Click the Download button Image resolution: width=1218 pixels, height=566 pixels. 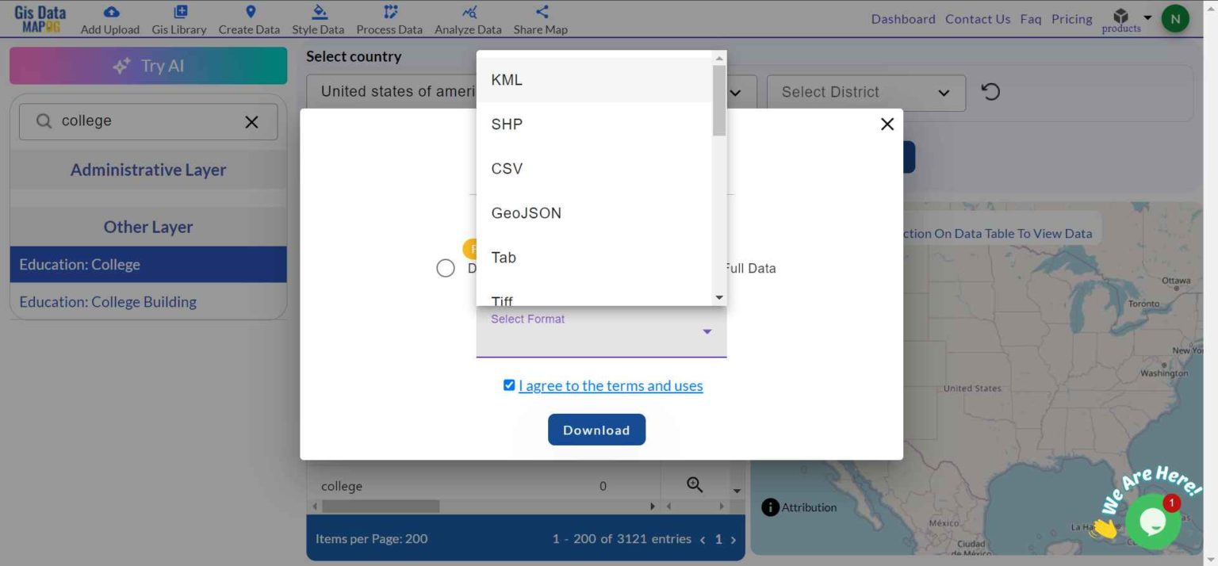(x=596, y=429)
